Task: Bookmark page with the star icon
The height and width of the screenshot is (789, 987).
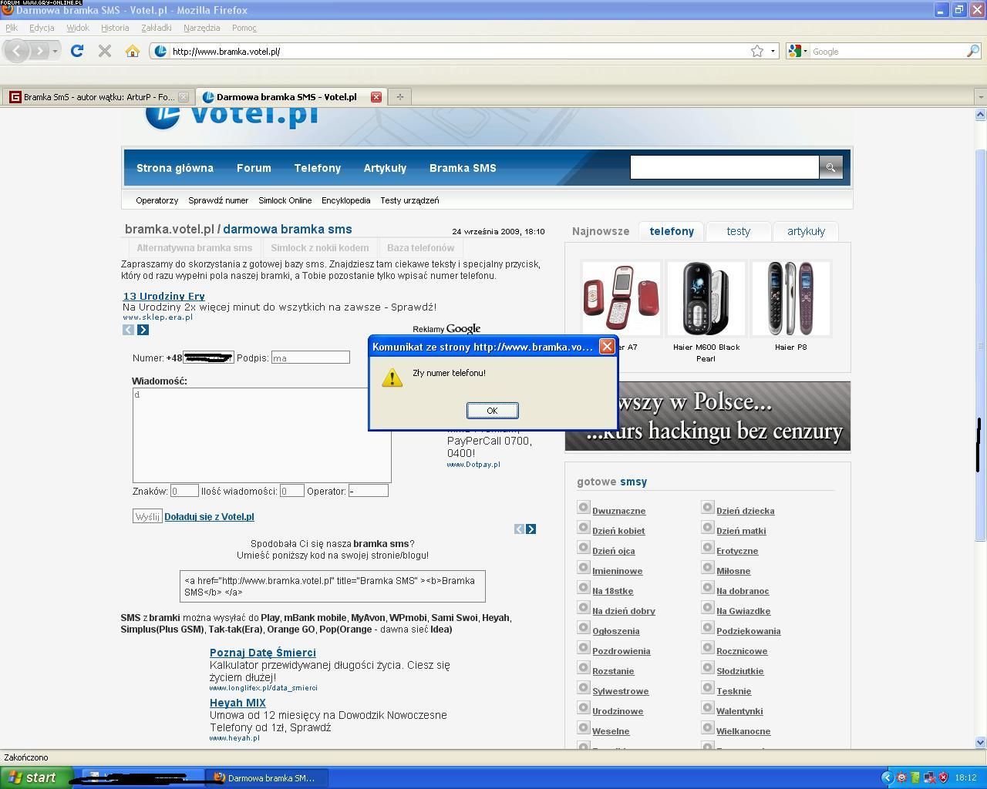Action: 757,51
